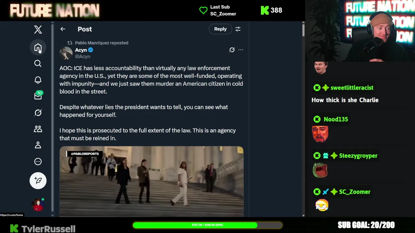This screenshot has height=233, width=415.
Task: Click chat message 'How thick is she Charlie'
Action: pos(345,100)
